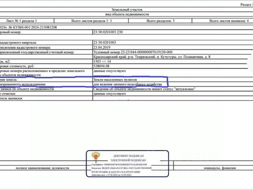Select 'Земли населенных пунктов' value
253x190 pixels.
[115, 80]
